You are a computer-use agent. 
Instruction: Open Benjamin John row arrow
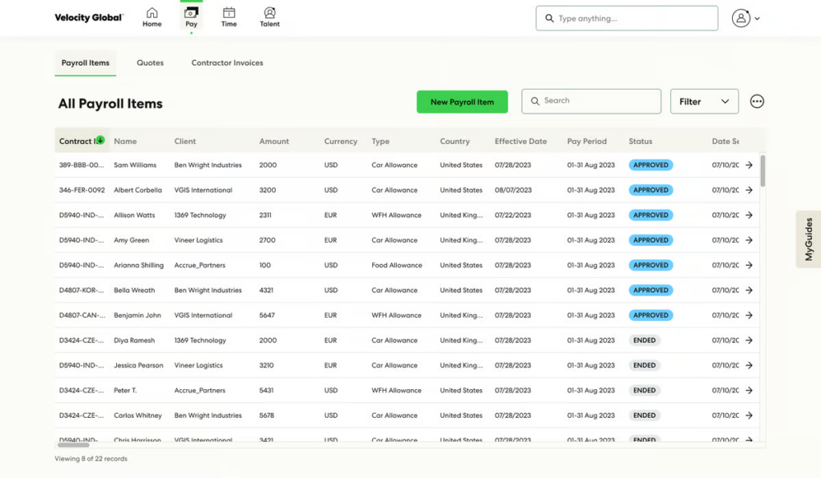tap(750, 315)
